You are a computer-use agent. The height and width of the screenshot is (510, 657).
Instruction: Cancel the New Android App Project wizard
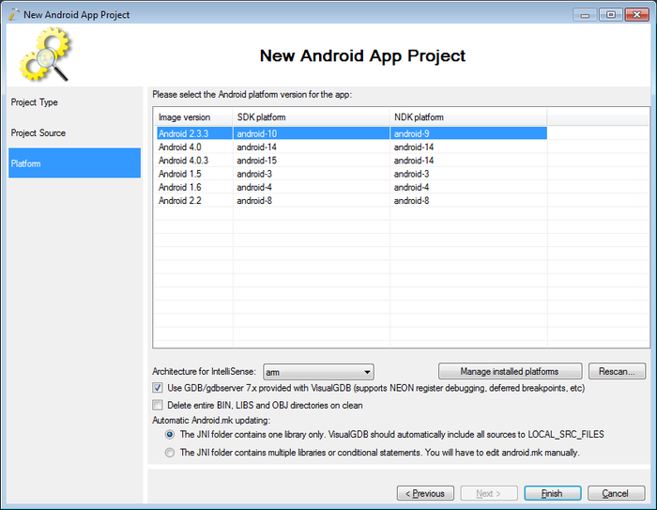point(616,493)
